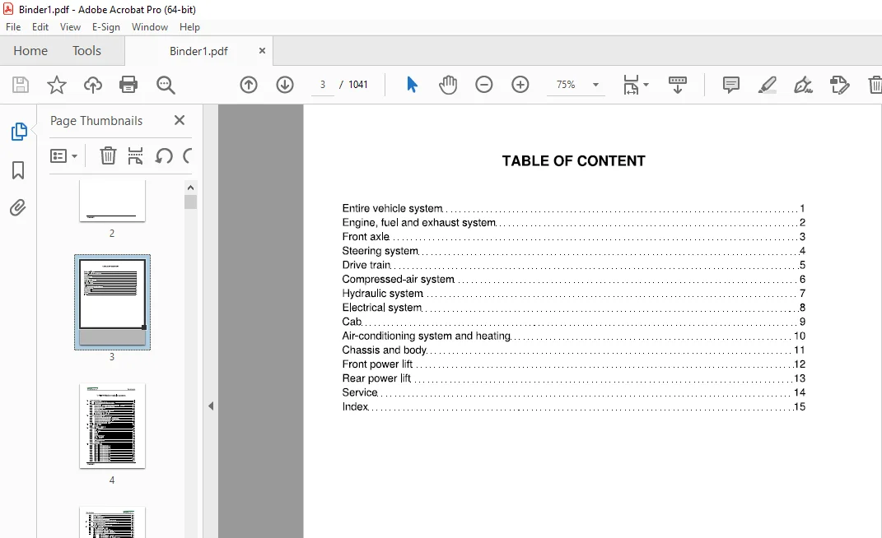
Task: Select the Highlight text tool
Action: tap(768, 85)
